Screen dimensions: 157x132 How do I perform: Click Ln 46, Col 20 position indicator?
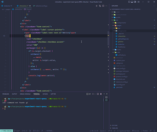click(94, 131)
